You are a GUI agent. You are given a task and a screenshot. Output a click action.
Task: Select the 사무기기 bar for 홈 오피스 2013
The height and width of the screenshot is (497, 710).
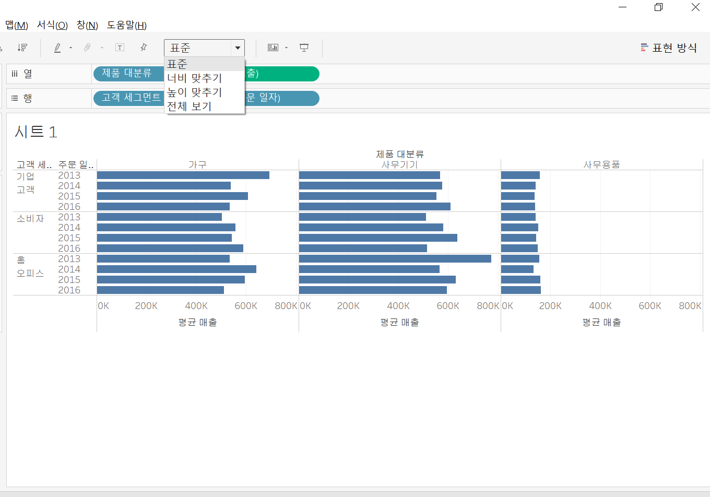tap(395, 259)
